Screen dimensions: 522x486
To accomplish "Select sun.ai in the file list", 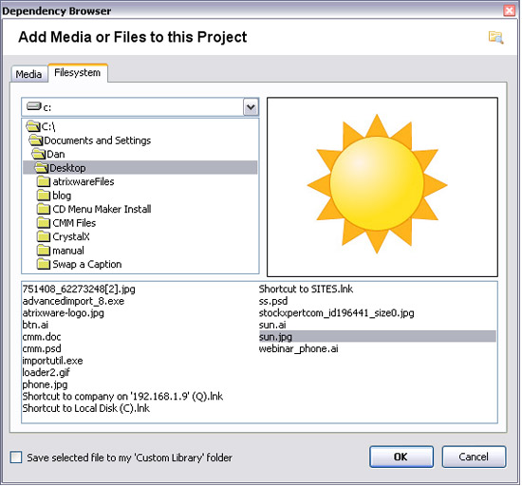I will pos(272,325).
